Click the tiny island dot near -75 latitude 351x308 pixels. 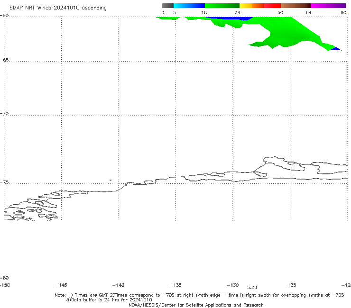tap(111, 180)
